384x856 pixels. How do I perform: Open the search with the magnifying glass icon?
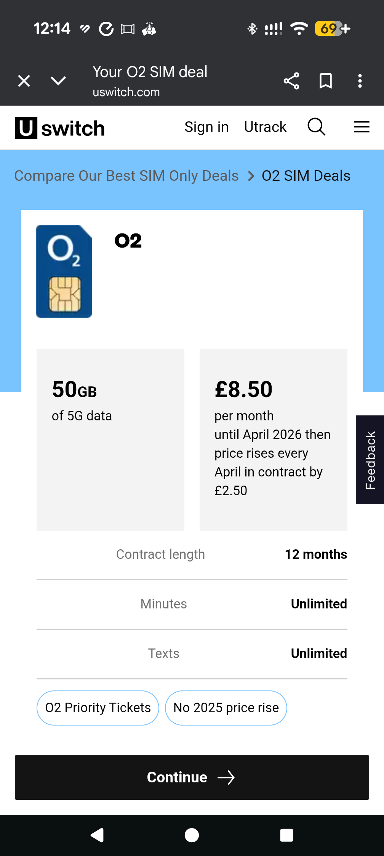(x=316, y=127)
